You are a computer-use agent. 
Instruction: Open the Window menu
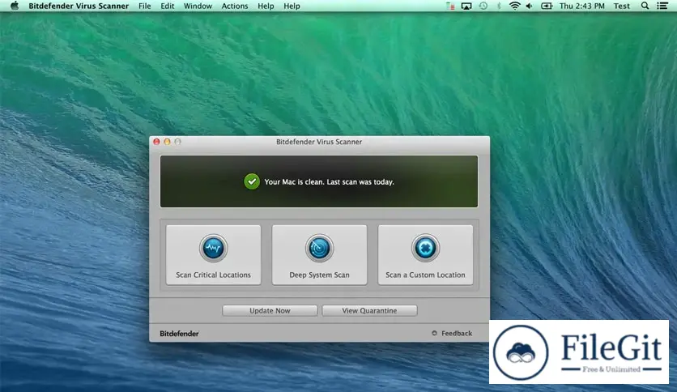point(198,6)
